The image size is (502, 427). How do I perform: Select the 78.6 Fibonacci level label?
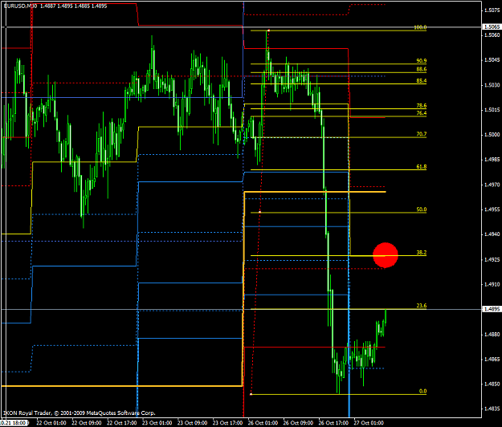point(422,105)
